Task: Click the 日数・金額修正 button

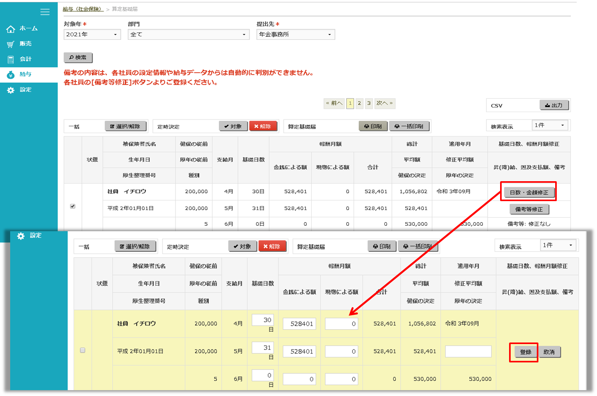Action: pos(529,192)
